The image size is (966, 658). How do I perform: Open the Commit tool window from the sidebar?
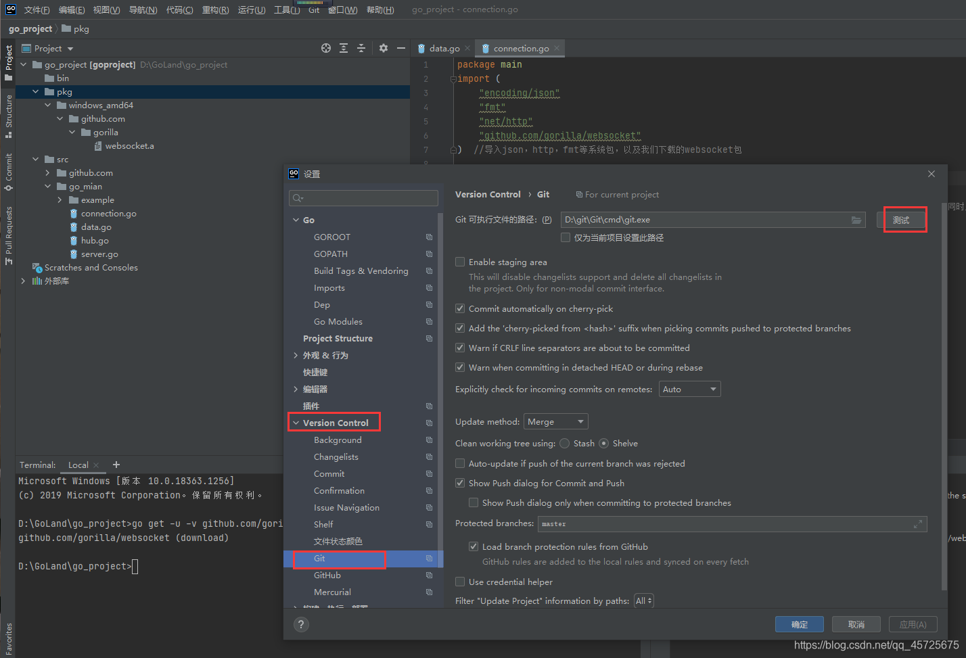[x=8, y=172]
